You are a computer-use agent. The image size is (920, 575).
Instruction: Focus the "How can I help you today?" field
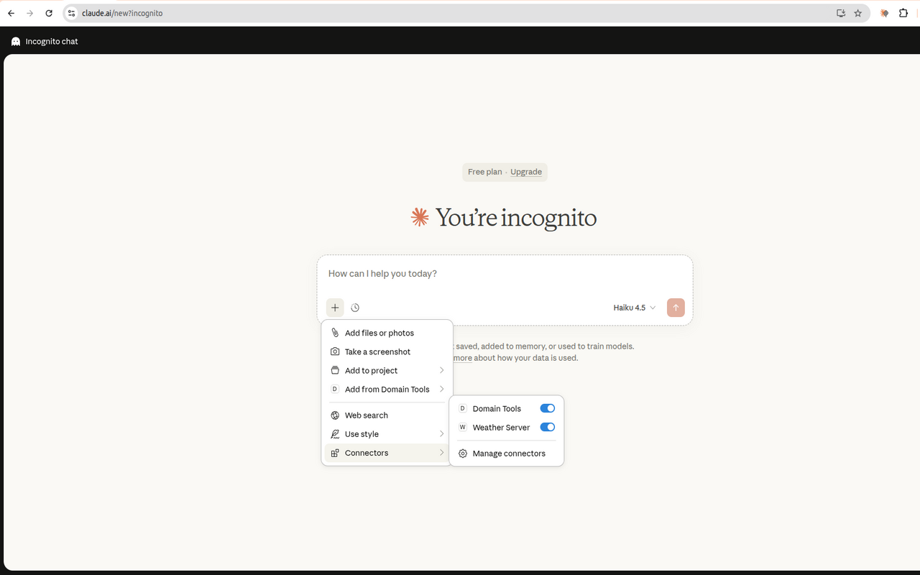[x=505, y=274]
